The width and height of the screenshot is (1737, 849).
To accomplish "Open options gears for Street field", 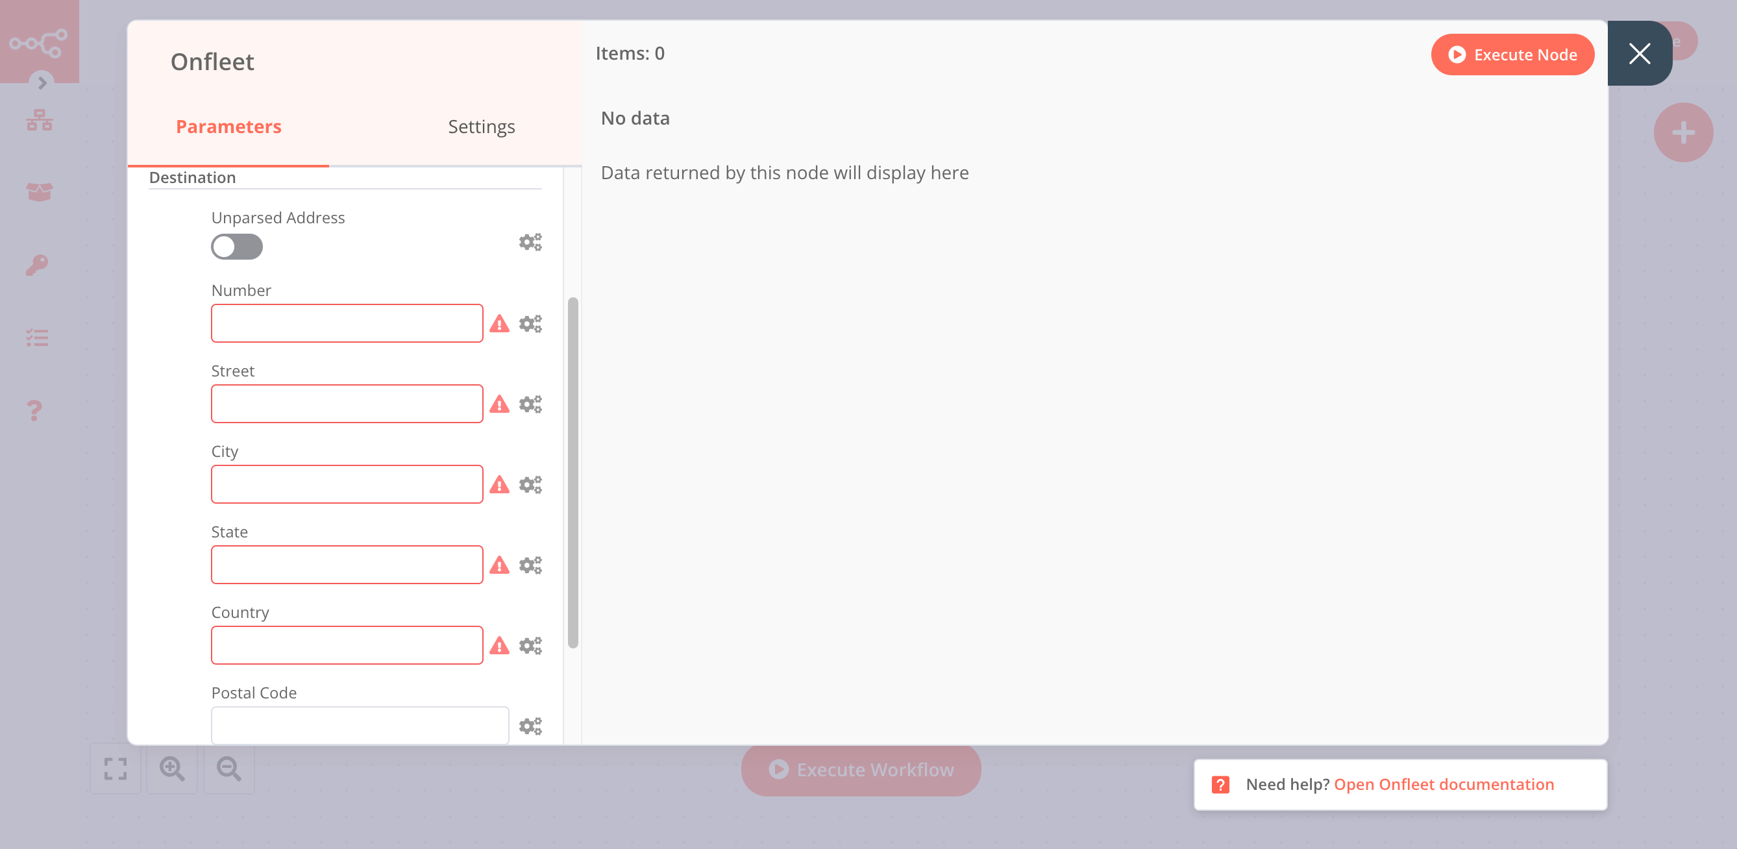I will pos(530,404).
